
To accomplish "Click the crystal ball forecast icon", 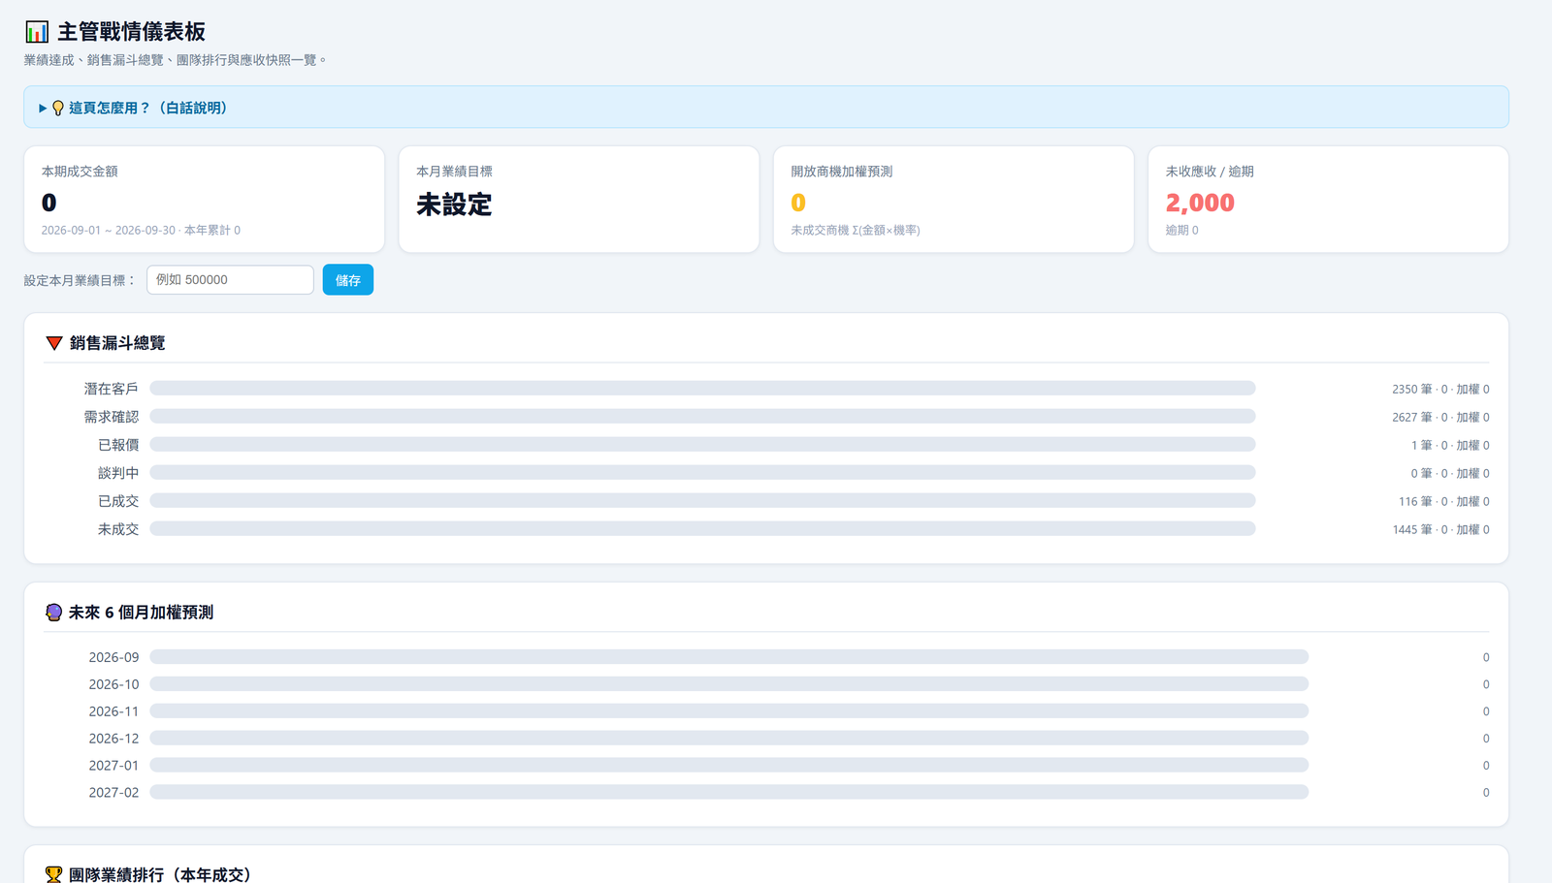I will click(53, 613).
